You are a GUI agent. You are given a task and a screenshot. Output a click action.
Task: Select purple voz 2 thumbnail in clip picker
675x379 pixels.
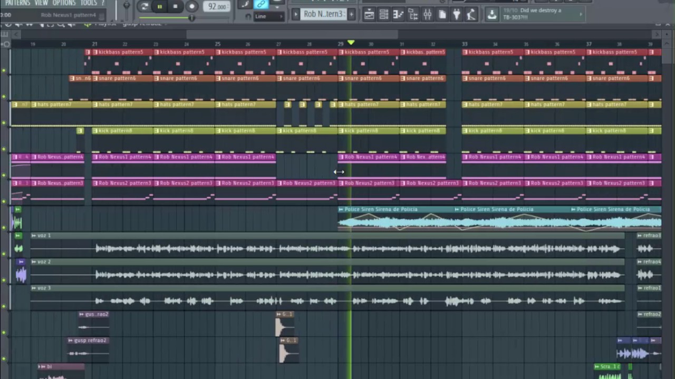click(21, 271)
